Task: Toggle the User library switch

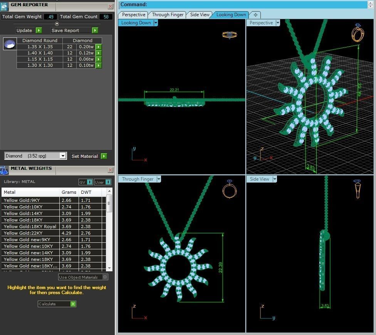Action: coord(108,182)
